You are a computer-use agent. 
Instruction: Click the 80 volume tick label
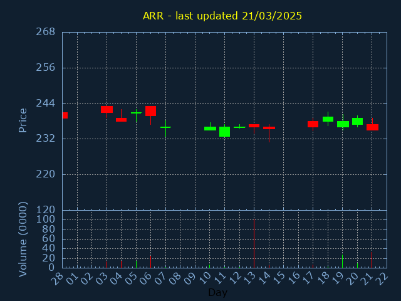tap(49, 229)
